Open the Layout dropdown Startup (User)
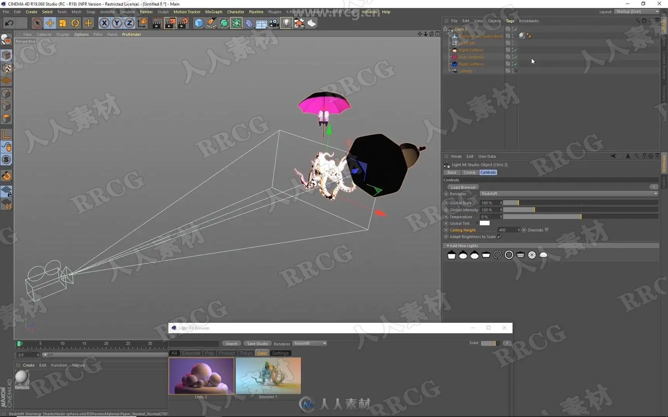The height and width of the screenshot is (417, 668). (637, 12)
